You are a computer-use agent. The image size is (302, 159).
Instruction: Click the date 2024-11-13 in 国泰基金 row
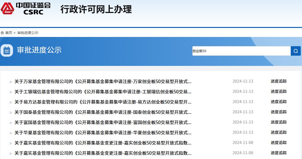point(243,112)
